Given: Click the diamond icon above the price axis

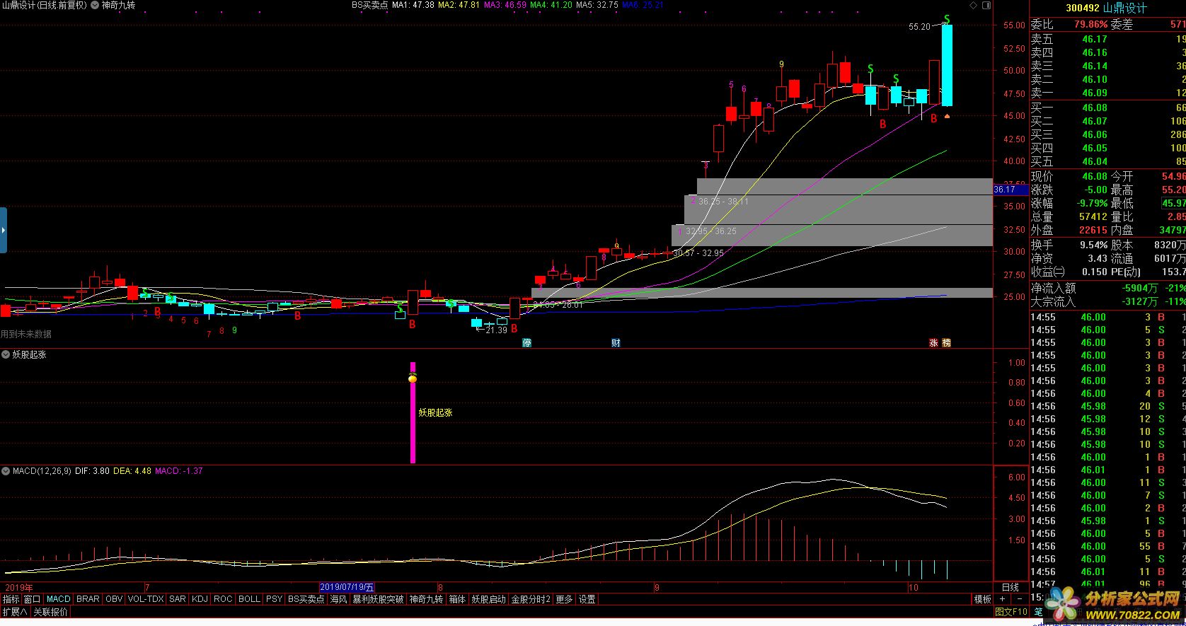Looking at the screenshot, I should 974,5.
